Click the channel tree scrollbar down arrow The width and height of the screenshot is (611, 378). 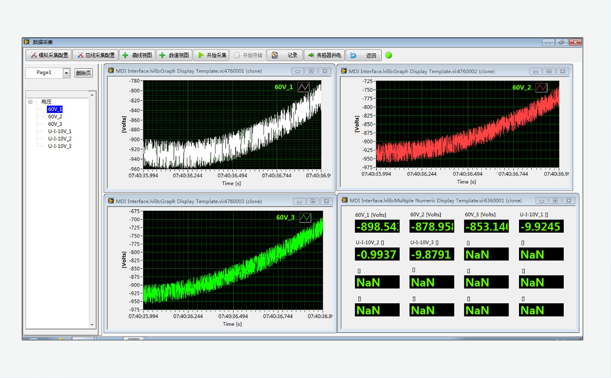tap(92, 325)
